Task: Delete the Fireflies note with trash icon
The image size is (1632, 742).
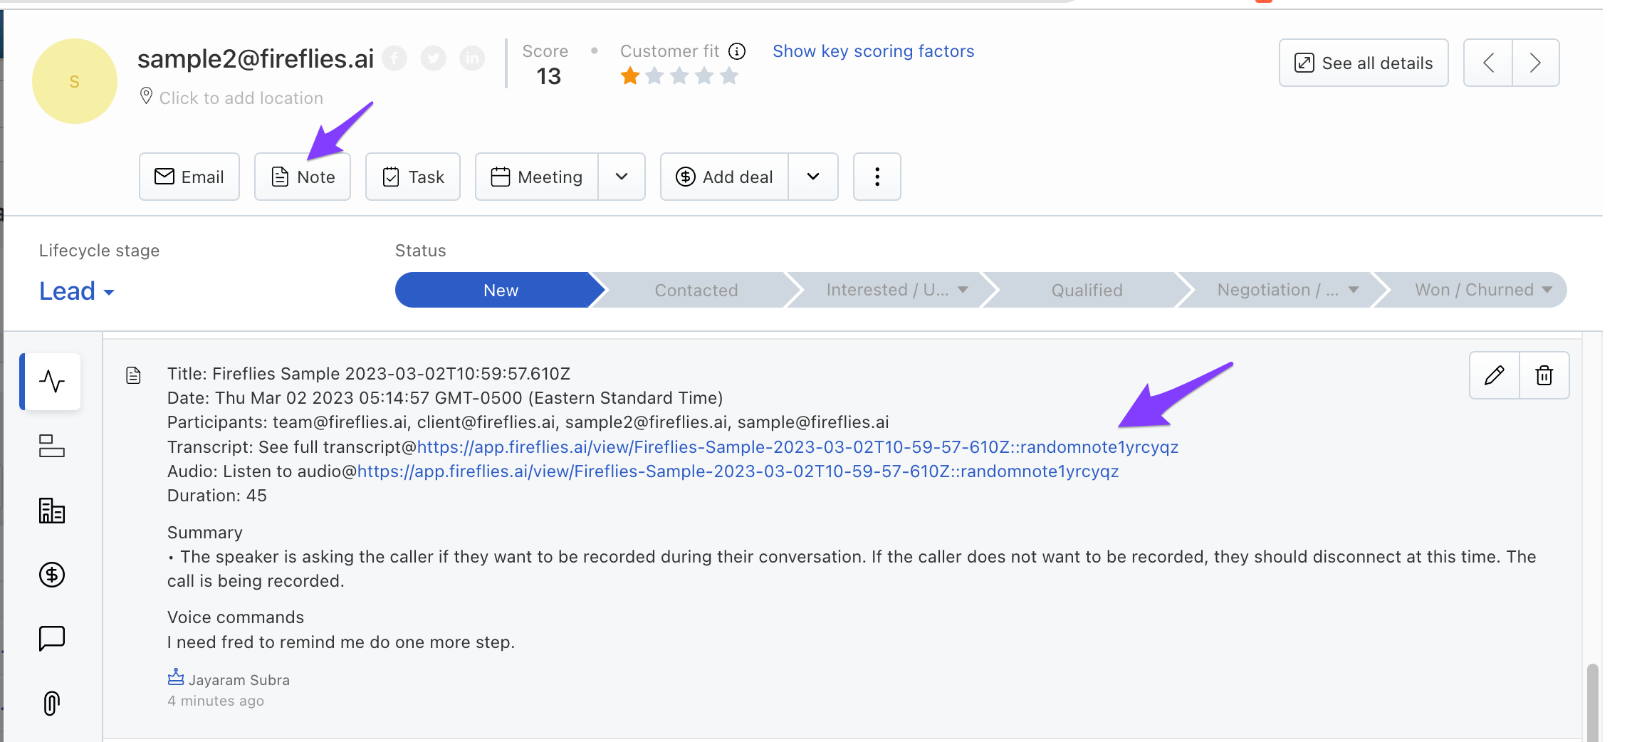Action: pyautogui.click(x=1544, y=375)
